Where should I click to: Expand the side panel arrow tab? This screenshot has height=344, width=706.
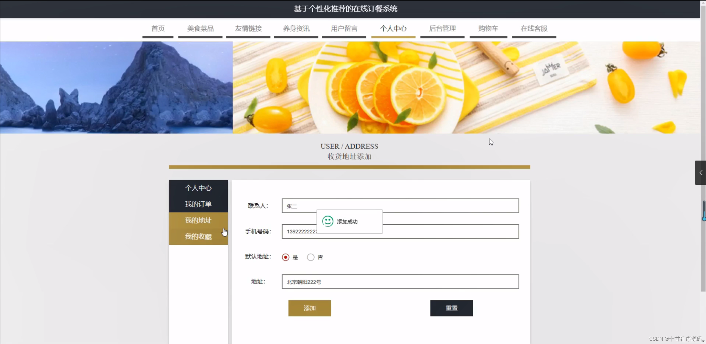coord(700,173)
